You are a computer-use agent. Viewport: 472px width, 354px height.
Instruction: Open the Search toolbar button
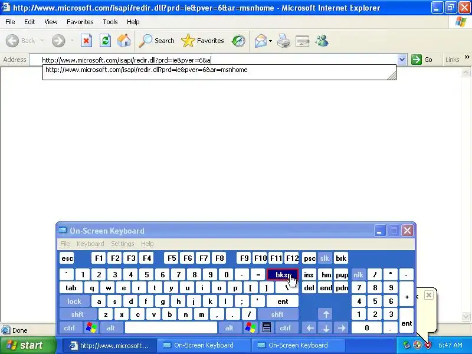[156, 41]
